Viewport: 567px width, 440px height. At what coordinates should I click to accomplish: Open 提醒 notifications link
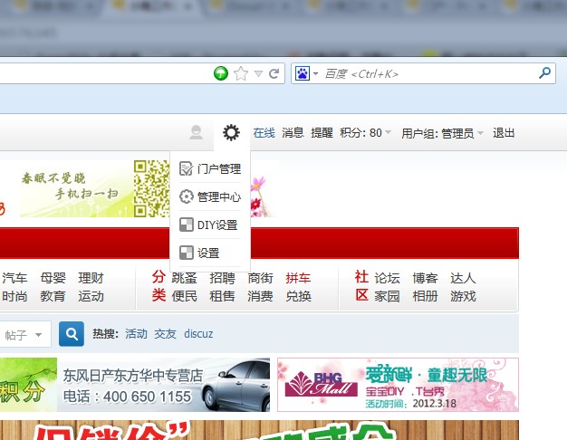pos(322,133)
